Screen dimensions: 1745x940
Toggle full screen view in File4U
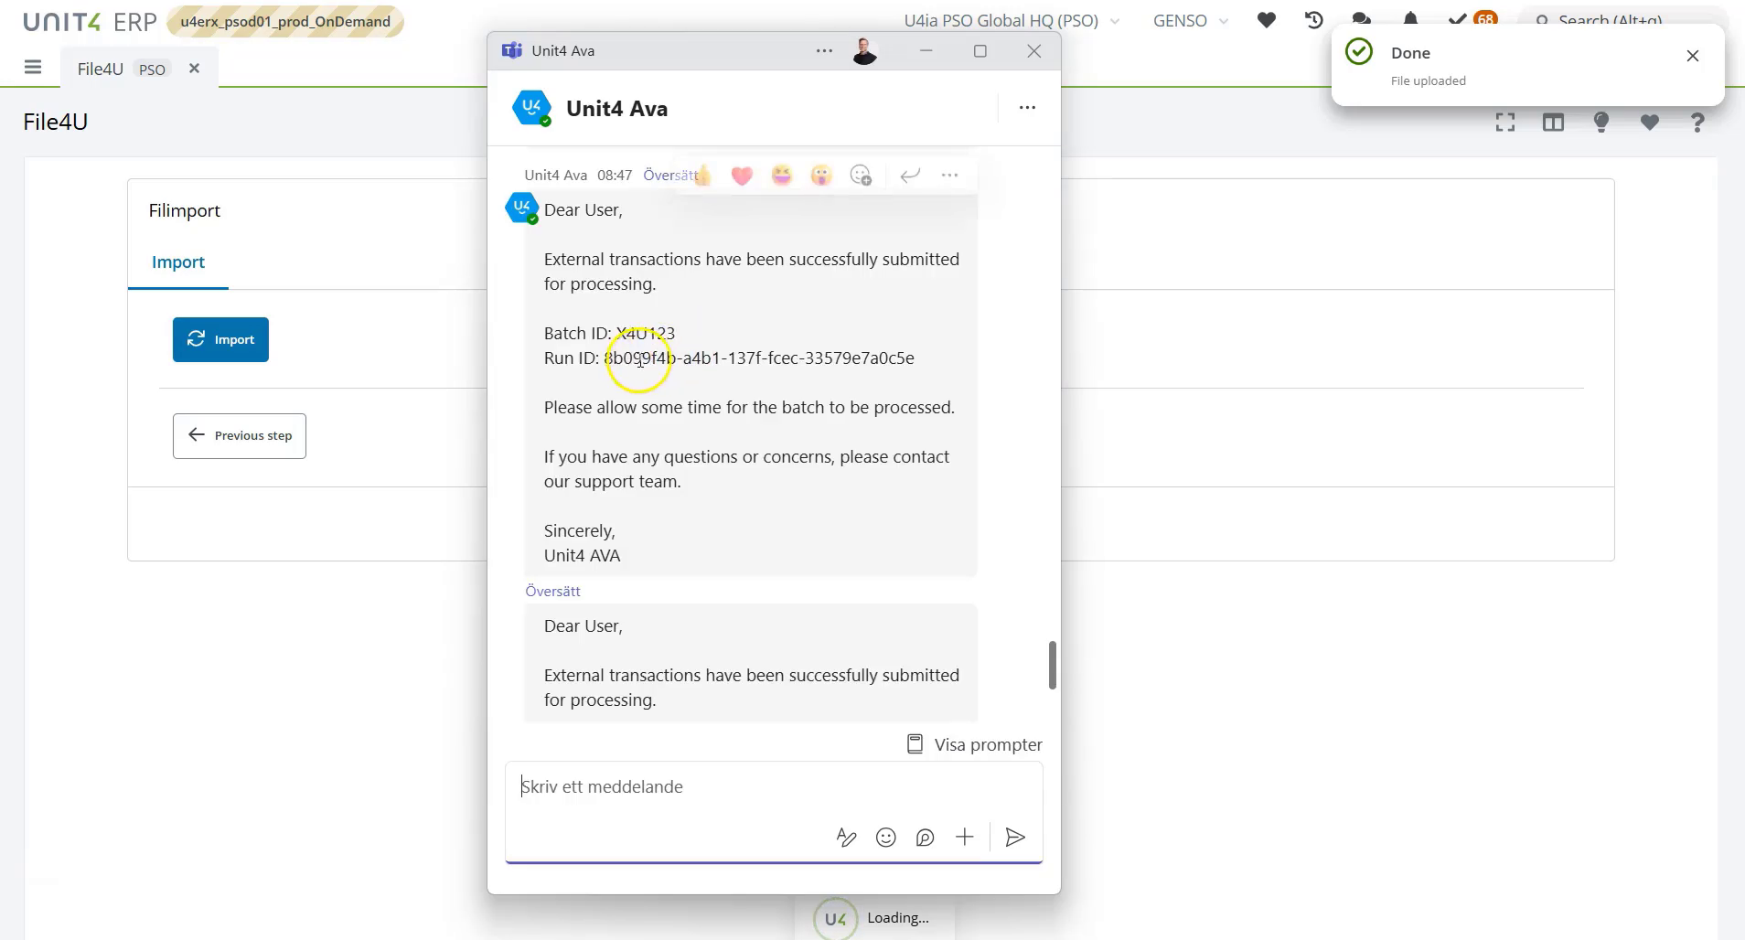[1505, 123]
